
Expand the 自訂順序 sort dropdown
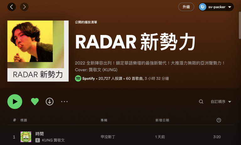(x=221, y=101)
